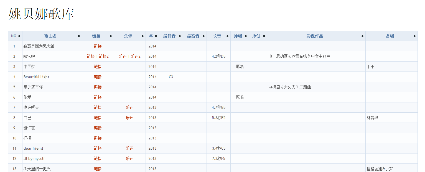Sort table by 影视作品 header
The width and height of the screenshot is (425, 172).
pyautogui.click(x=315, y=36)
